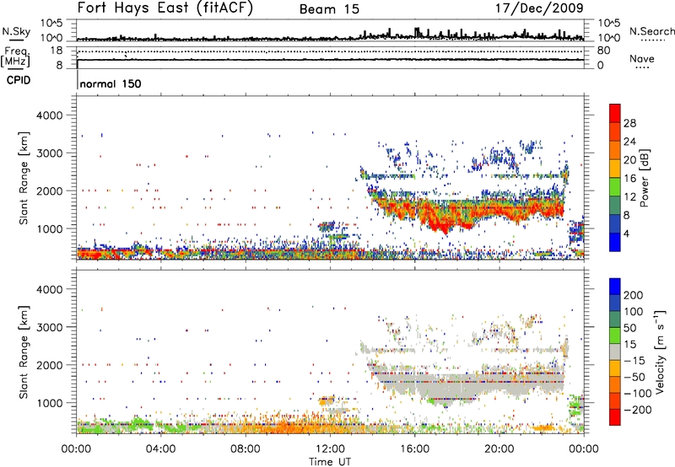The image size is (675, 467).
Task: Click the Velocity panel's "Slant Range [km]" label
Action: pyautogui.click(x=24, y=352)
